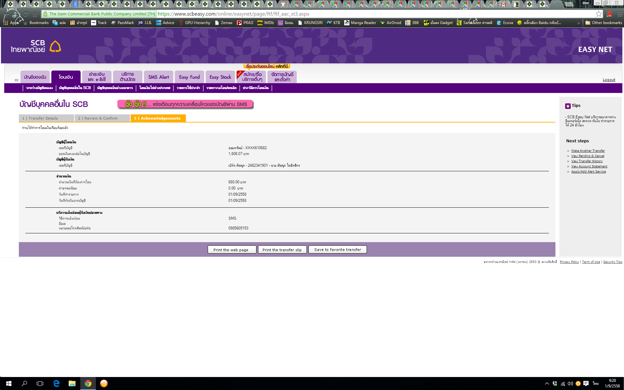Viewport: 624px width, 390px height.
Task: Open Action Center notification icon
Action: (586, 383)
